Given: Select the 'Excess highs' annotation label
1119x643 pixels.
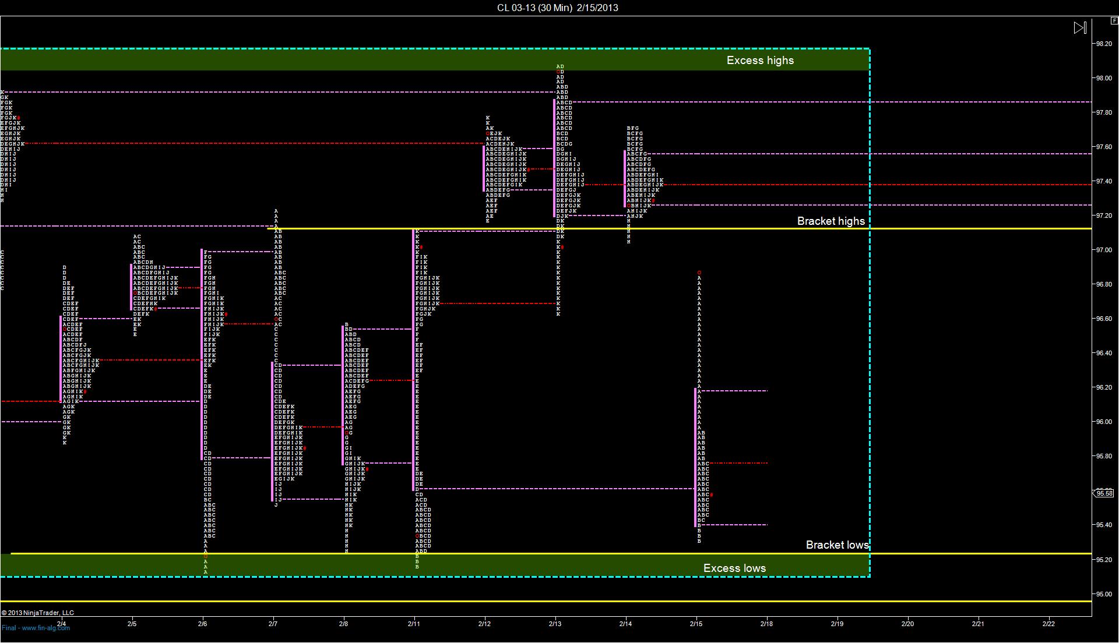Looking at the screenshot, I should pyautogui.click(x=760, y=60).
